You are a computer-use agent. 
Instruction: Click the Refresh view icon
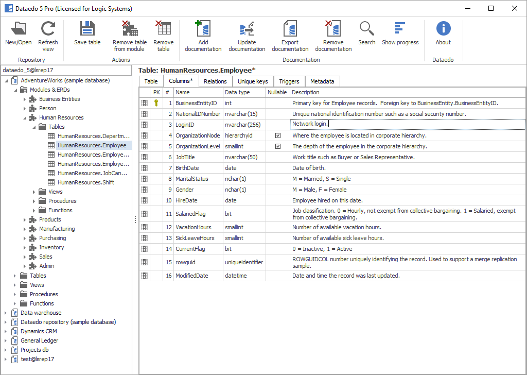pyautogui.click(x=48, y=28)
